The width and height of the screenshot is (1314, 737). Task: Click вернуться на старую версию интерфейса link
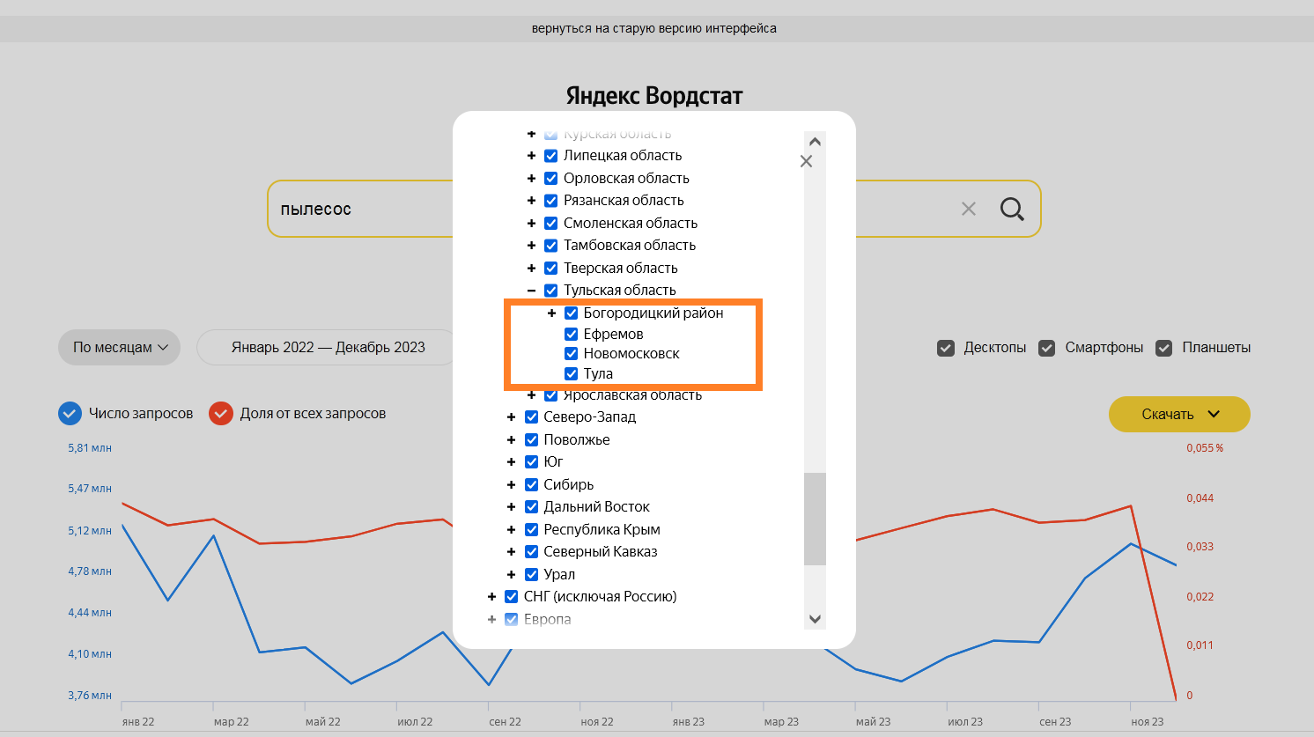point(654,28)
